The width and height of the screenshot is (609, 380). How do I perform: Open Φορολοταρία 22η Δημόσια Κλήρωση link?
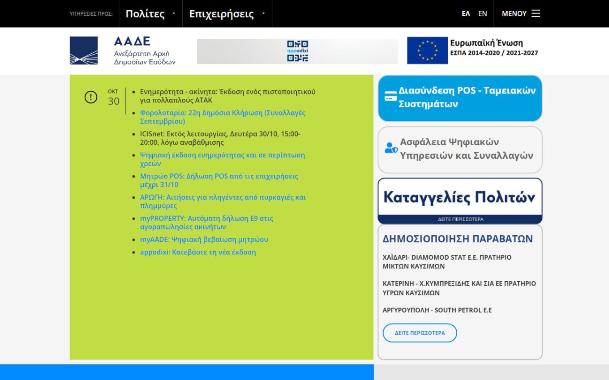click(223, 117)
